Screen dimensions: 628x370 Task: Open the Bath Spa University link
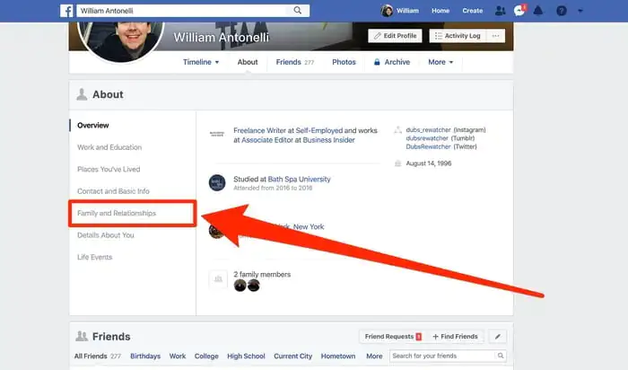point(299,180)
